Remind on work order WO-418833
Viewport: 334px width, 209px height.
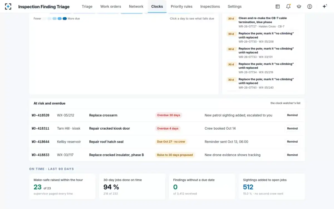point(292,155)
